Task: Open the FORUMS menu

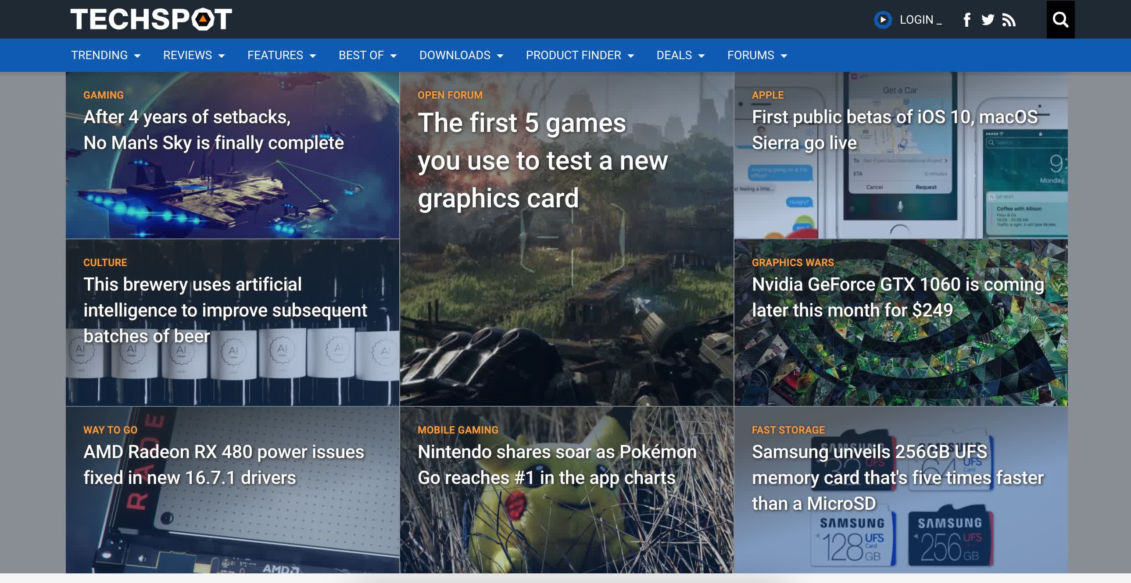Action: point(757,55)
